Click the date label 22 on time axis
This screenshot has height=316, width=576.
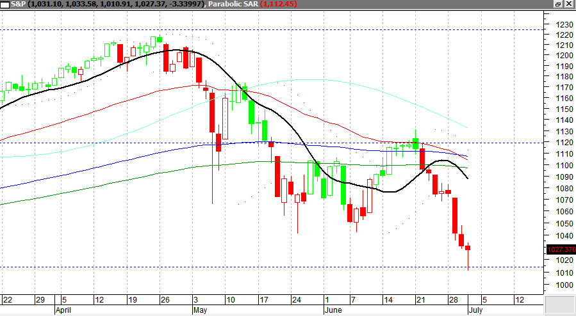(8, 300)
